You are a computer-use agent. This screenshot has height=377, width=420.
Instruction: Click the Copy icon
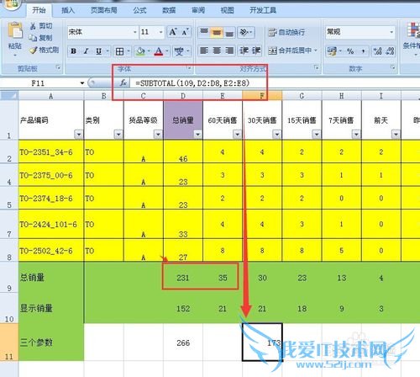click(x=33, y=38)
